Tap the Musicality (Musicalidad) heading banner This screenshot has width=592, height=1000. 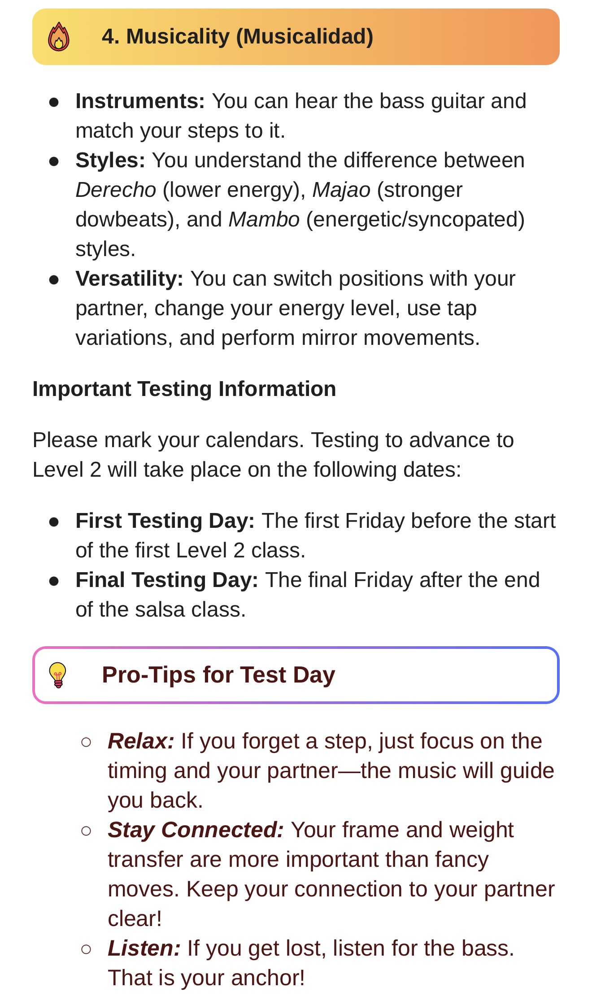(x=296, y=37)
